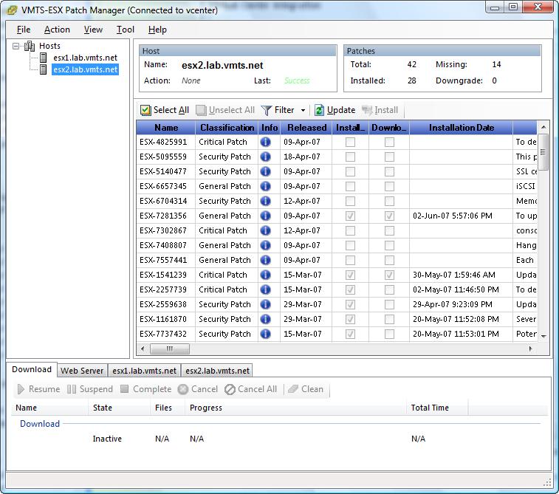
Task: Click the Install toolbar button
Action: tap(380, 110)
